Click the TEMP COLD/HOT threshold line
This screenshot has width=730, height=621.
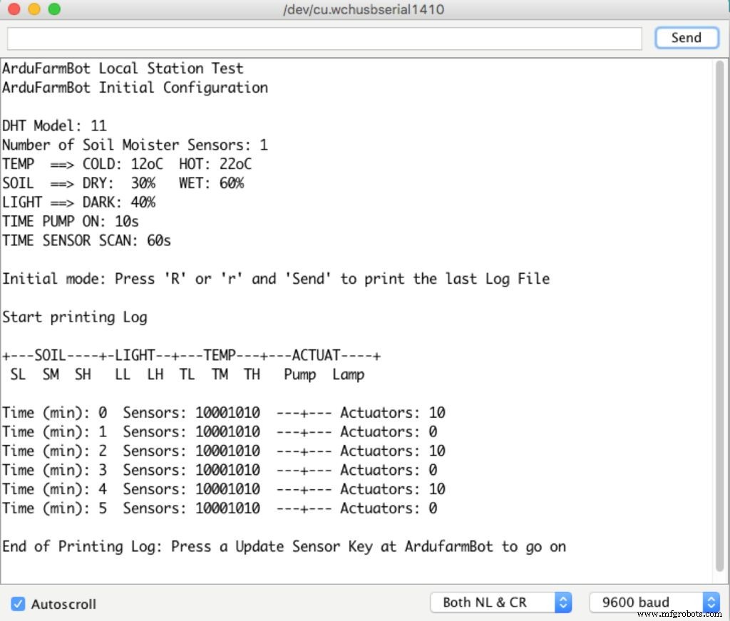127,165
